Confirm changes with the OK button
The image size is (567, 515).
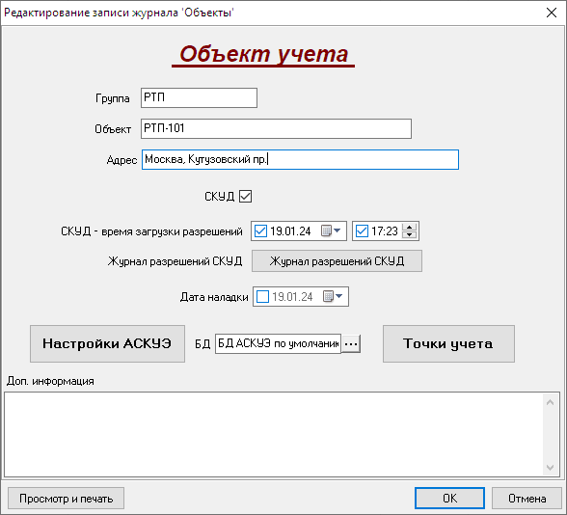(449, 499)
